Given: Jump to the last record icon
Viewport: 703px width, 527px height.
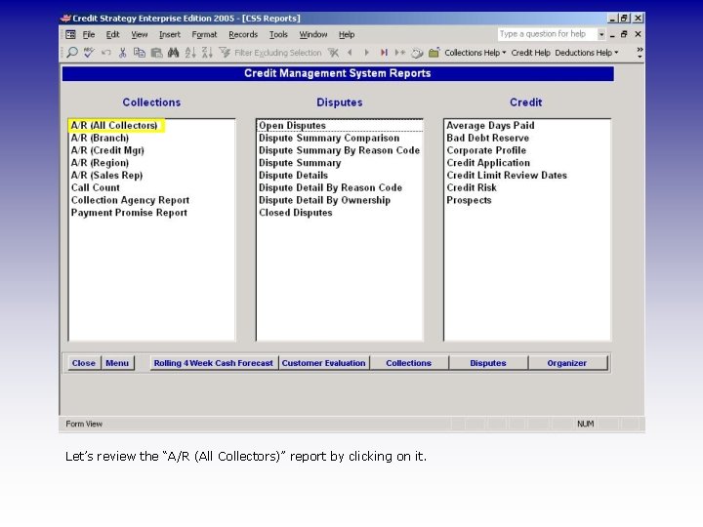Looking at the screenshot, I should 384,53.
